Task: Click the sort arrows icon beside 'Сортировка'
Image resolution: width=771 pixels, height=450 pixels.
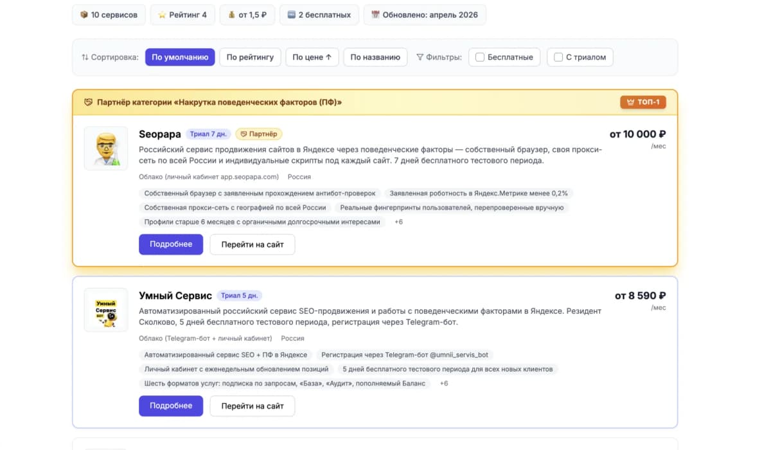Action: click(x=85, y=57)
